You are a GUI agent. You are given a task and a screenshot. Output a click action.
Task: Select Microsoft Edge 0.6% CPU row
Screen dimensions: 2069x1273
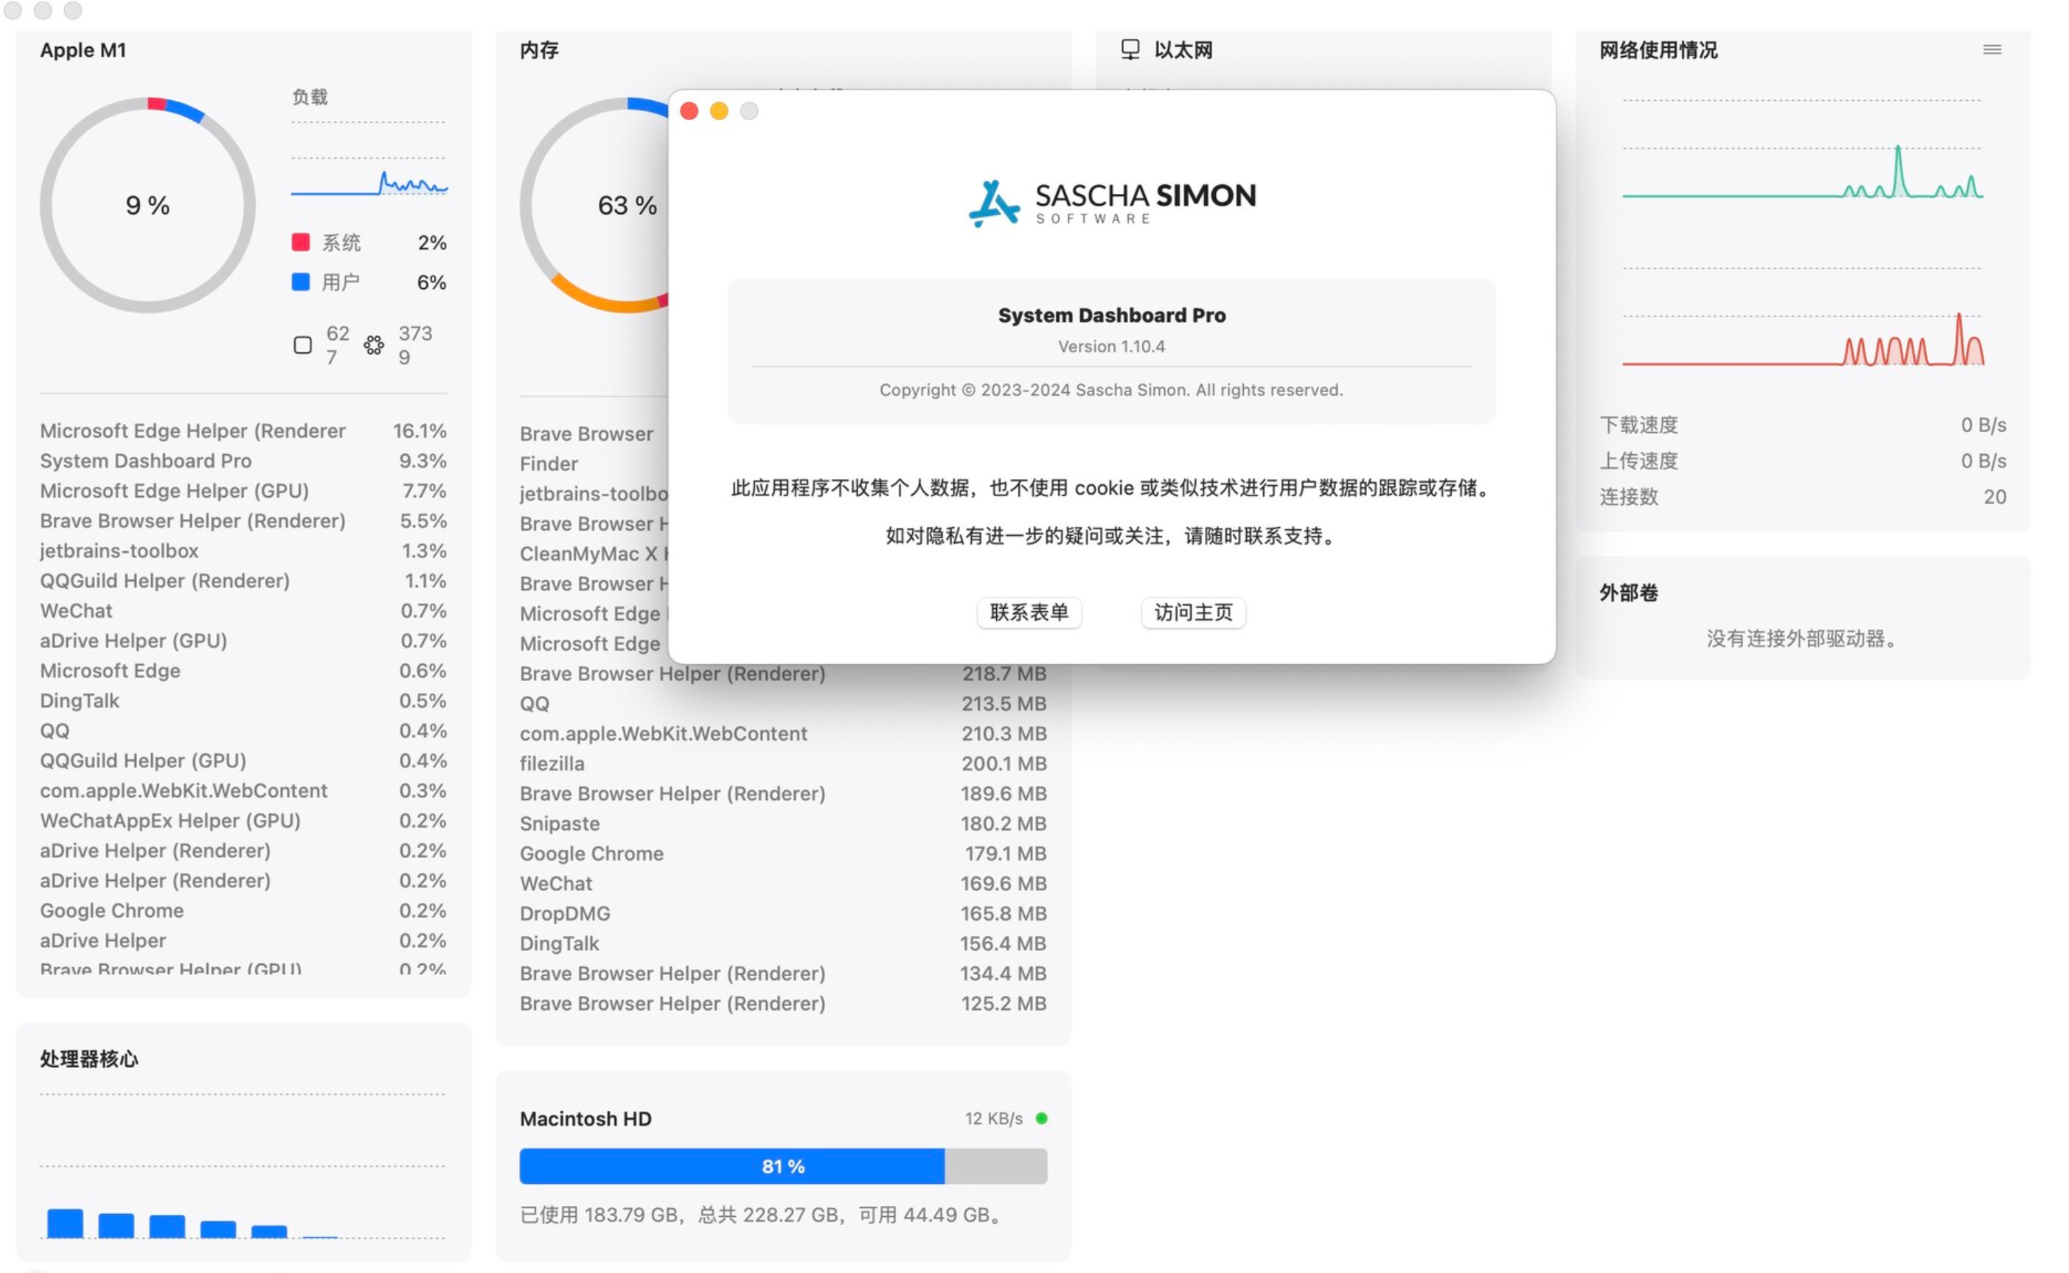point(243,671)
